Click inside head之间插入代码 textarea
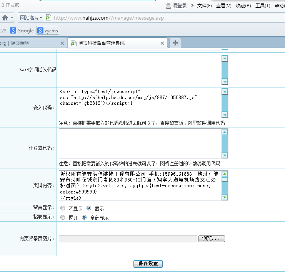The image size is (285, 279). (x=140, y=70)
